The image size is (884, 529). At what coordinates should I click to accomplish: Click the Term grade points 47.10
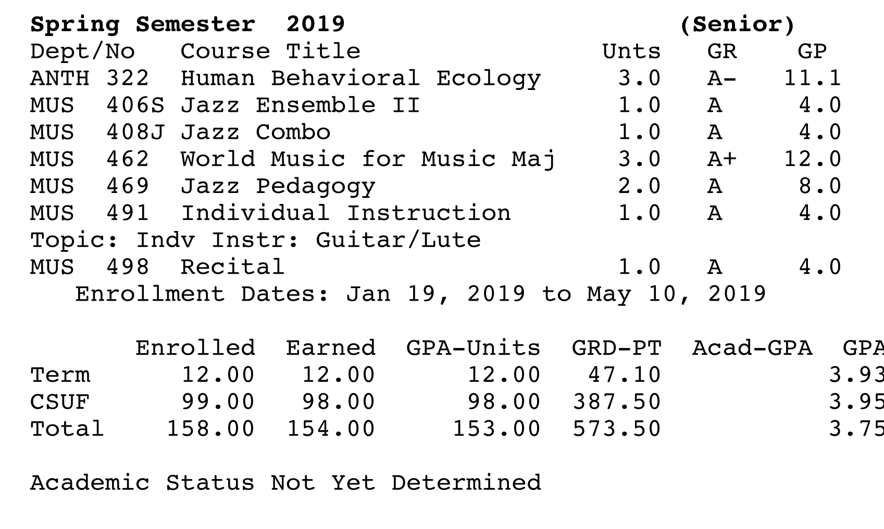click(624, 376)
